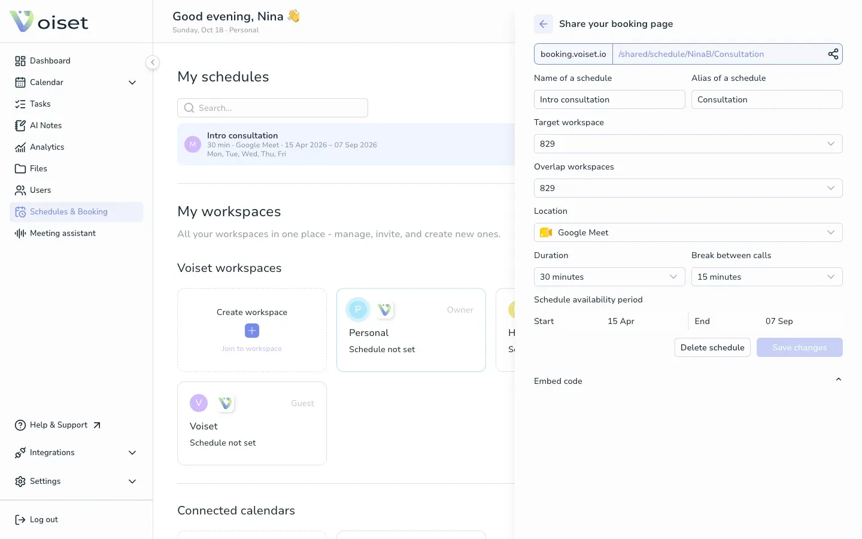Click the End date 07 Sep
This screenshot has width=862, height=539.
pos(779,321)
